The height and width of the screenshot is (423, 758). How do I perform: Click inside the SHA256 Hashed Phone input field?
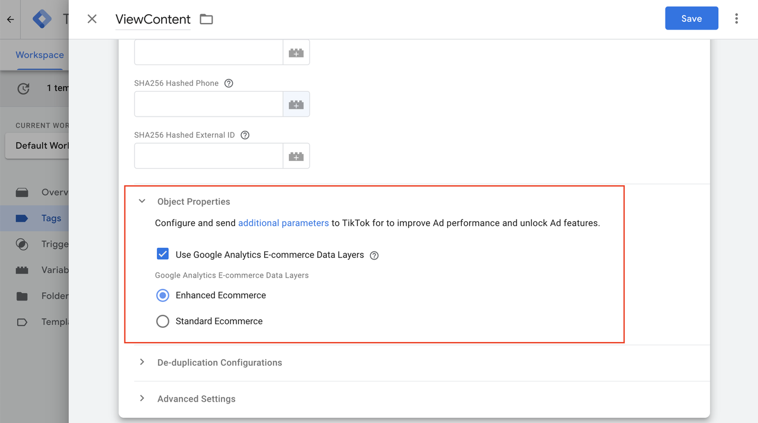pos(207,104)
